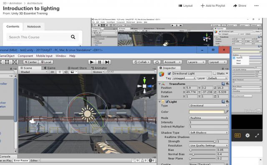Open the Tag Untagged dropdown

[x=184, y=78]
